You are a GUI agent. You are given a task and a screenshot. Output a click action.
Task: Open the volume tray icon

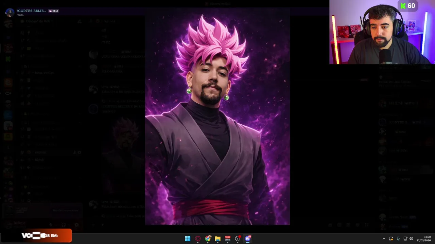tap(411, 239)
